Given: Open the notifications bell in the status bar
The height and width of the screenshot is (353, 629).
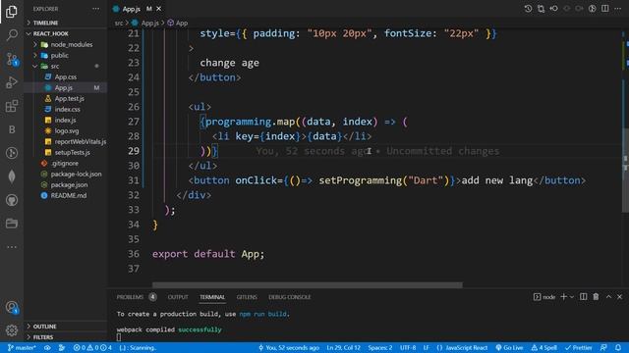Looking at the screenshot, I should [x=618, y=347].
